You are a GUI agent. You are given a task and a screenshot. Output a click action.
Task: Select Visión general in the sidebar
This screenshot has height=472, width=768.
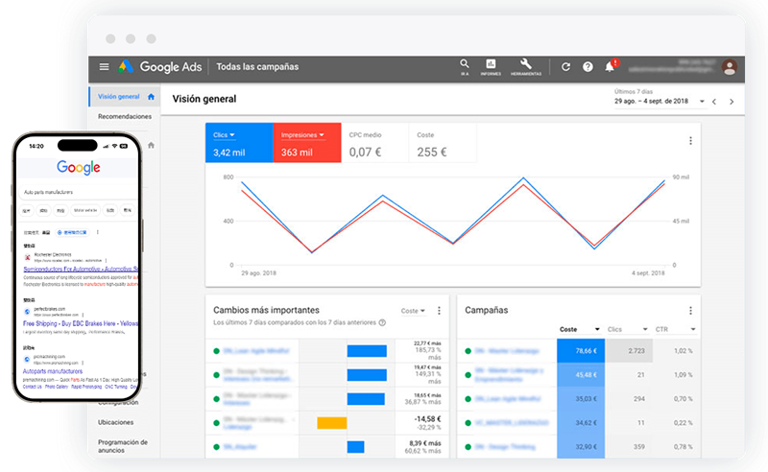point(118,97)
